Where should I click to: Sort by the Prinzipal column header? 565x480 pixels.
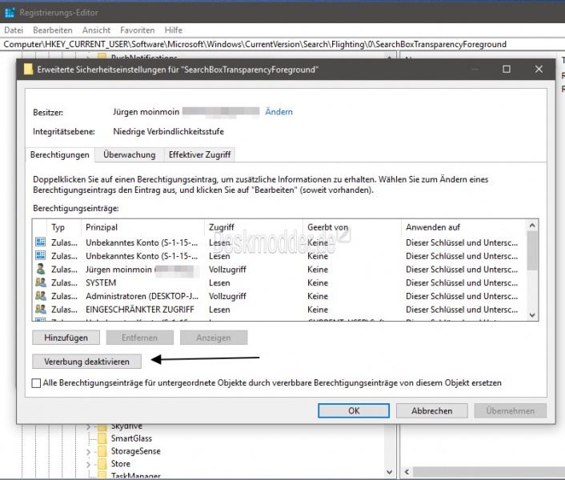point(142,227)
